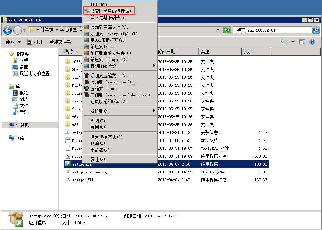This screenshot has width=322, height=230.
Task: Click the sqmapi.dll file icon
Action: 68,179
